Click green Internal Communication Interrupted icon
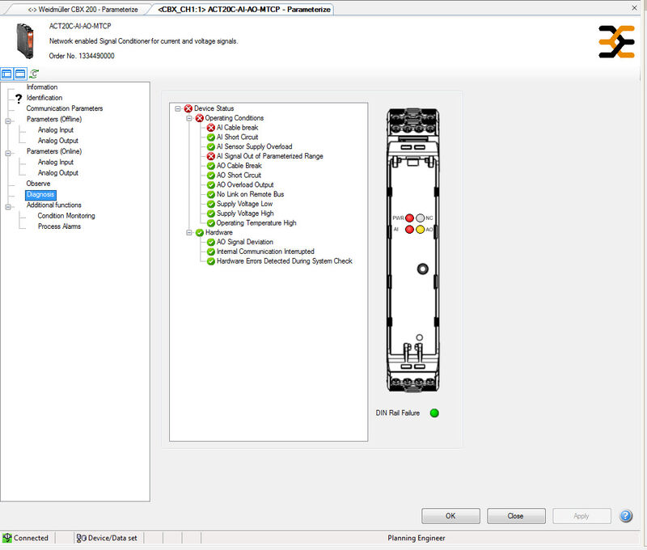Viewport: 647px width, 550px height. (x=211, y=252)
